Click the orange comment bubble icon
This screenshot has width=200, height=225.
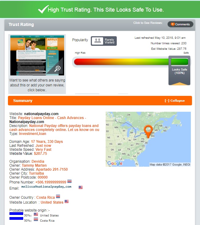click(x=173, y=24)
